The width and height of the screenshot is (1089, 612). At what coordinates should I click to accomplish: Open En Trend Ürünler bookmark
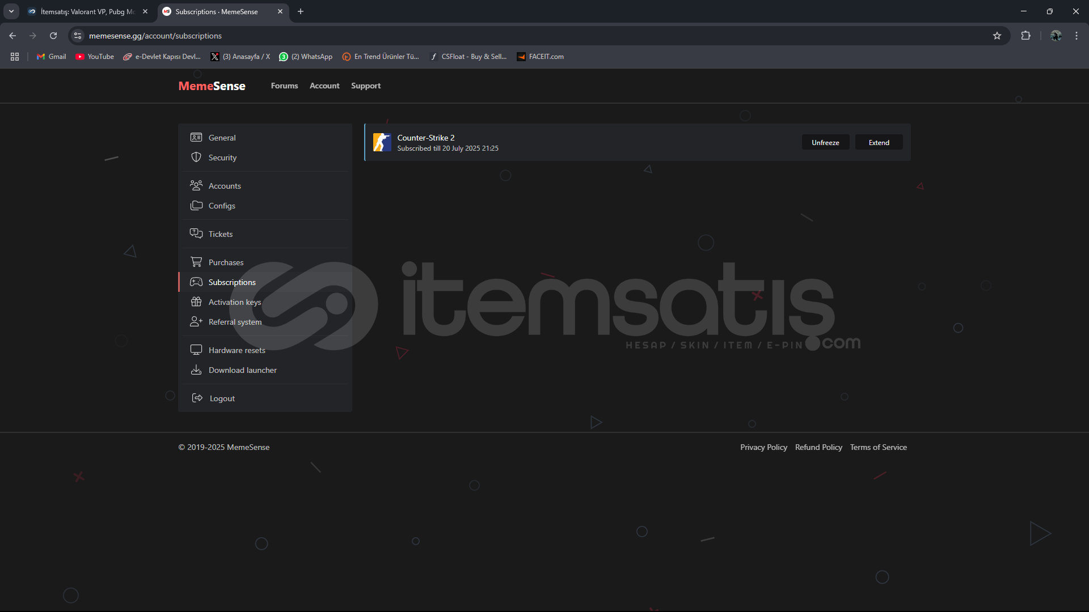click(381, 57)
